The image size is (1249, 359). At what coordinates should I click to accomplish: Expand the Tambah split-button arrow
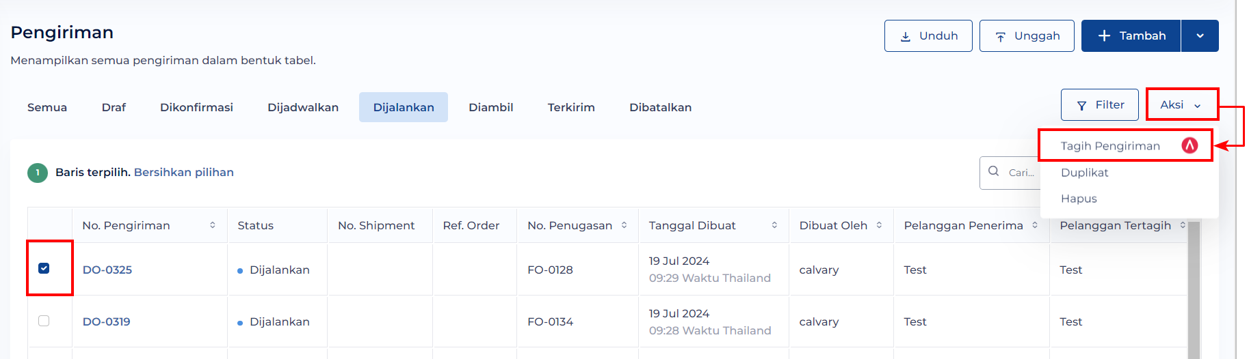(1200, 35)
